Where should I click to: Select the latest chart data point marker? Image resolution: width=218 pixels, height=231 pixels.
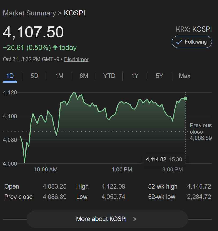click(185, 99)
